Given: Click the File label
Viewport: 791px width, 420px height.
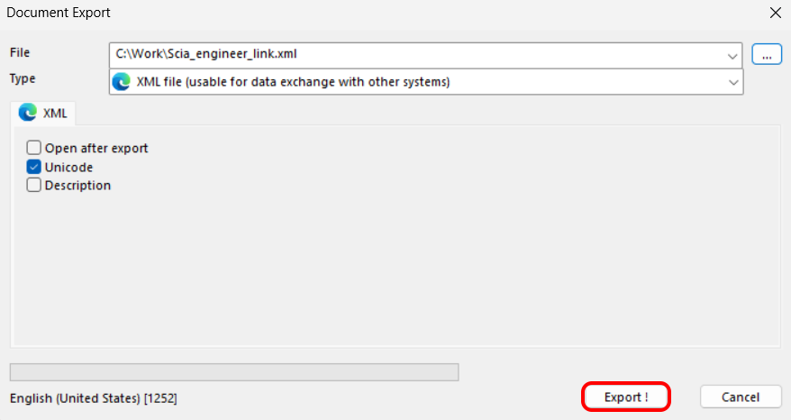Looking at the screenshot, I should coord(20,53).
